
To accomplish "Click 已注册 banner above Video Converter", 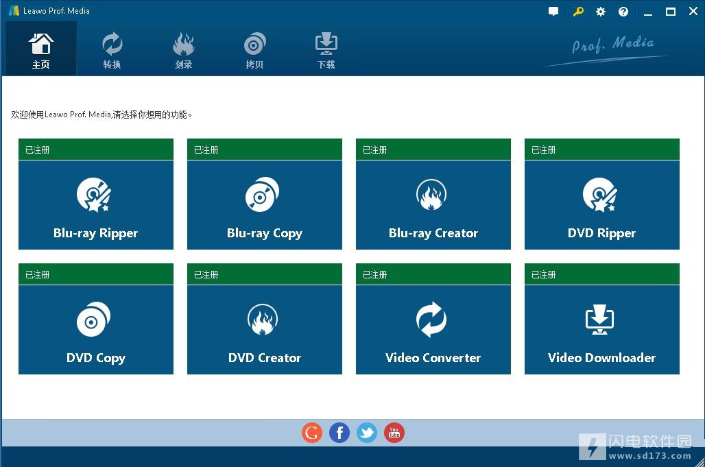I will (433, 274).
